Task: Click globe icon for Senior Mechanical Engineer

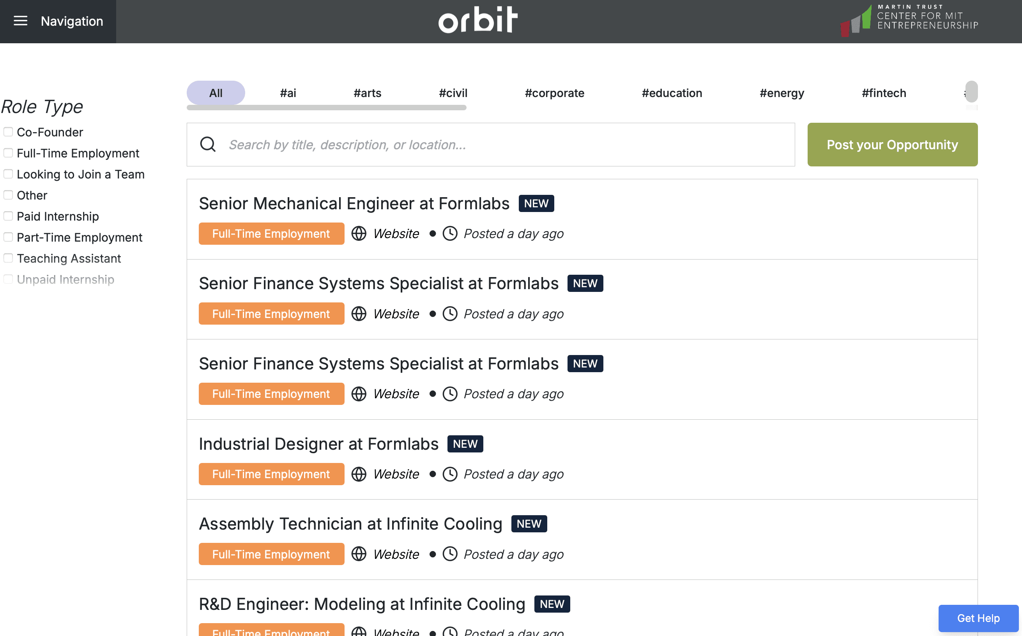Action: click(359, 233)
